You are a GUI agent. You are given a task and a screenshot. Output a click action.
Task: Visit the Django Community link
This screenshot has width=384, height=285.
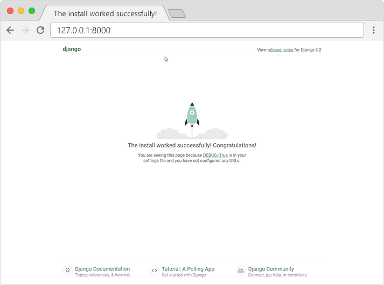(x=271, y=269)
